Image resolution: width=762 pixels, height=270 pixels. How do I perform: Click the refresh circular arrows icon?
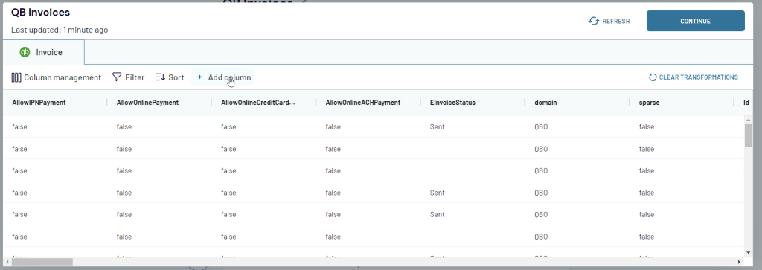(x=593, y=21)
